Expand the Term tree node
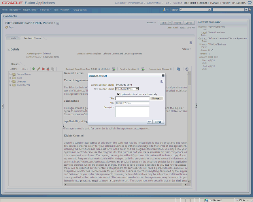Image resolution: width=253 pixels, height=202 pixels. coord(11,78)
